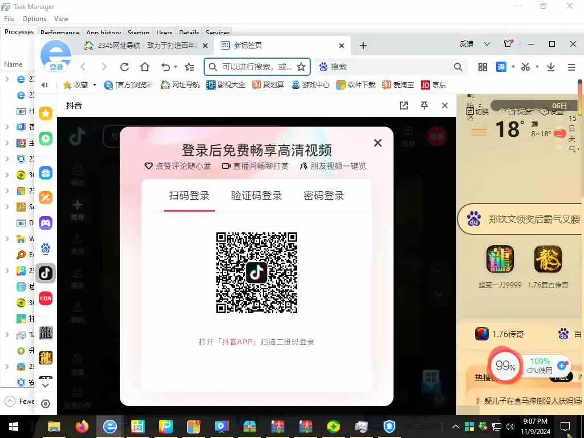Switch to 密码登录 tab
The width and height of the screenshot is (584, 438).
[x=324, y=196]
